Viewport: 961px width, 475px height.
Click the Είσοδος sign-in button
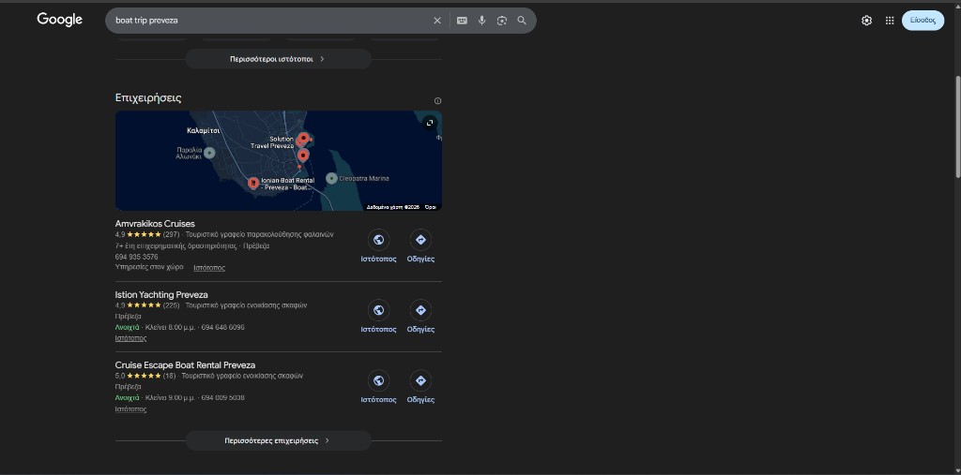coord(923,21)
